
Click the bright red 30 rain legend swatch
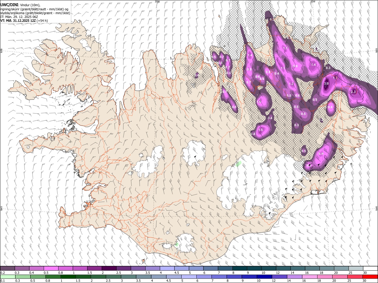370,277
